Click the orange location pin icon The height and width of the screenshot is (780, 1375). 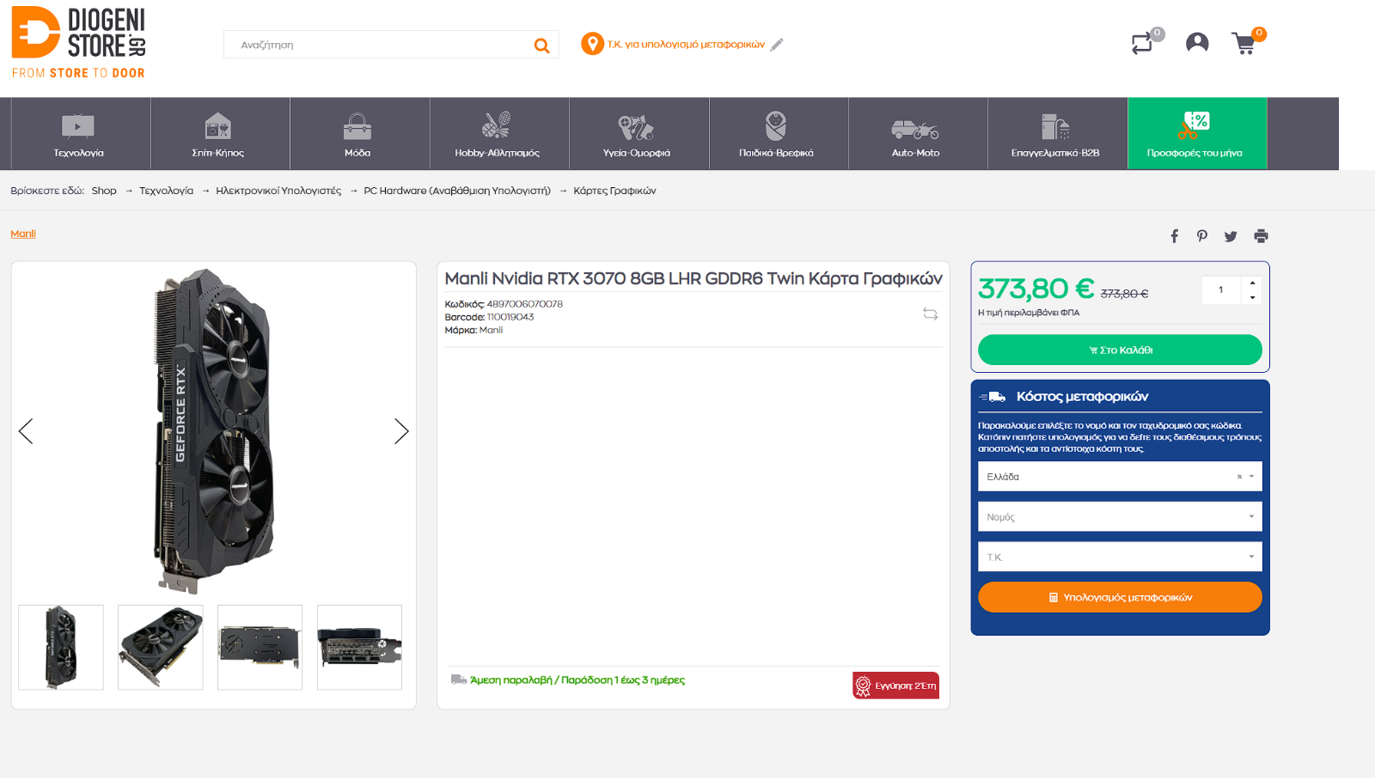pyautogui.click(x=592, y=44)
